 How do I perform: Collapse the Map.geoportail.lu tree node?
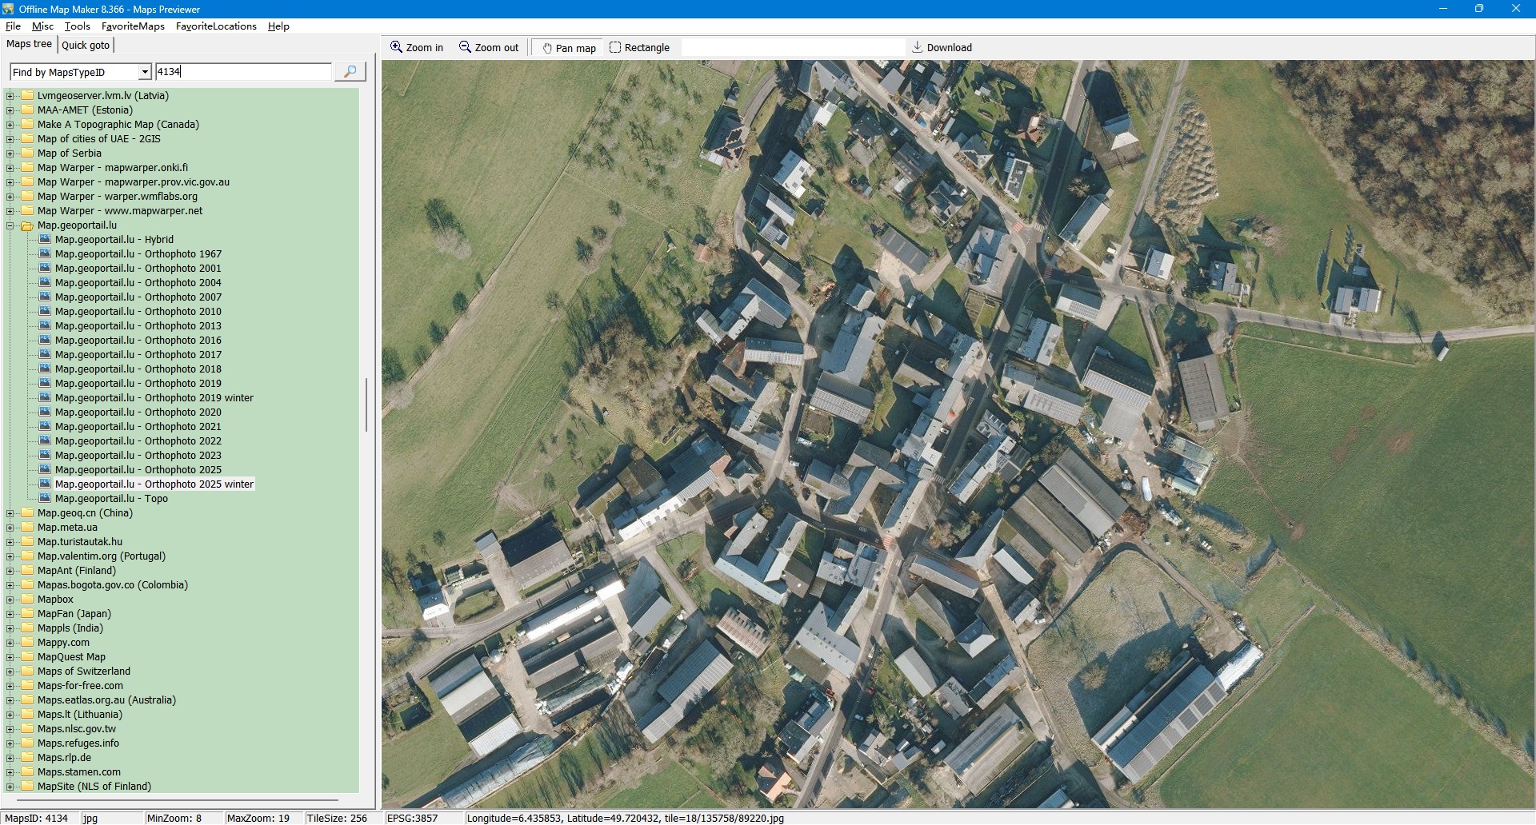click(x=10, y=225)
